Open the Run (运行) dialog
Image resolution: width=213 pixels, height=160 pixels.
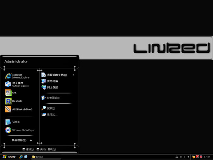(x=50, y=115)
